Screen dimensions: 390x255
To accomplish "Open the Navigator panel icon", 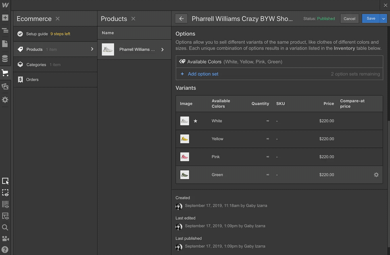I will click(5, 31).
